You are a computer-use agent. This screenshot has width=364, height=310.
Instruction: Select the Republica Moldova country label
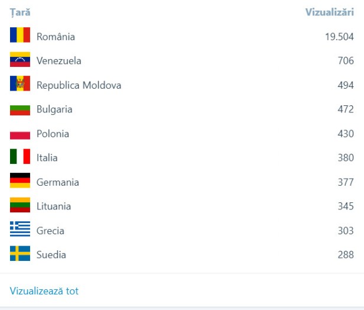point(79,85)
